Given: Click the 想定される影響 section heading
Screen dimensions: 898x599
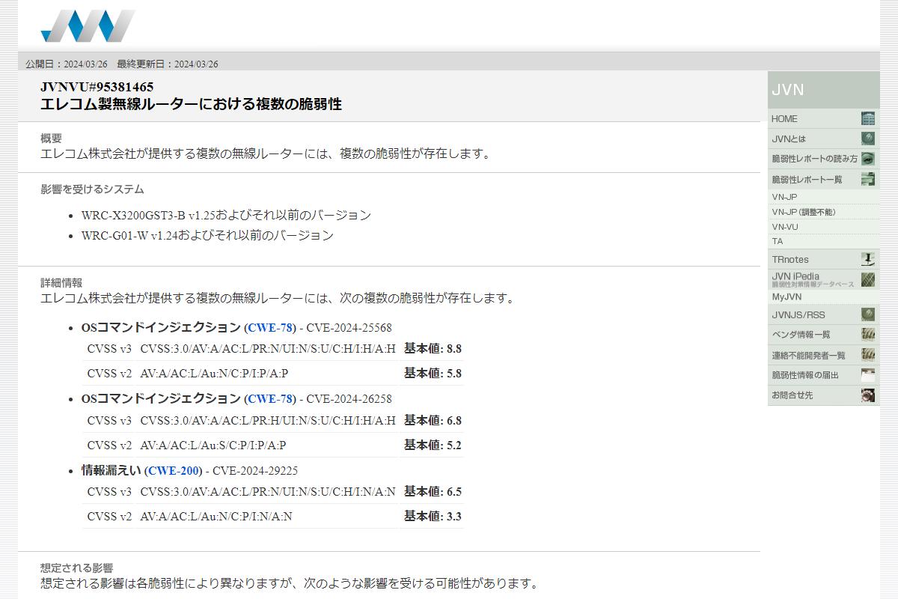Looking at the screenshot, I should pyautogui.click(x=77, y=568).
